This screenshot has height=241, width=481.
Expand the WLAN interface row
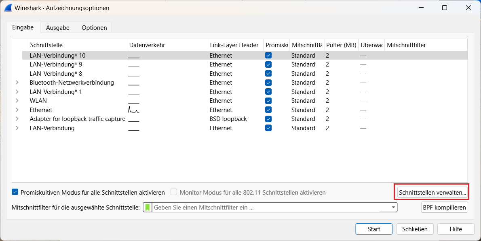pyautogui.click(x=17, y=100)
